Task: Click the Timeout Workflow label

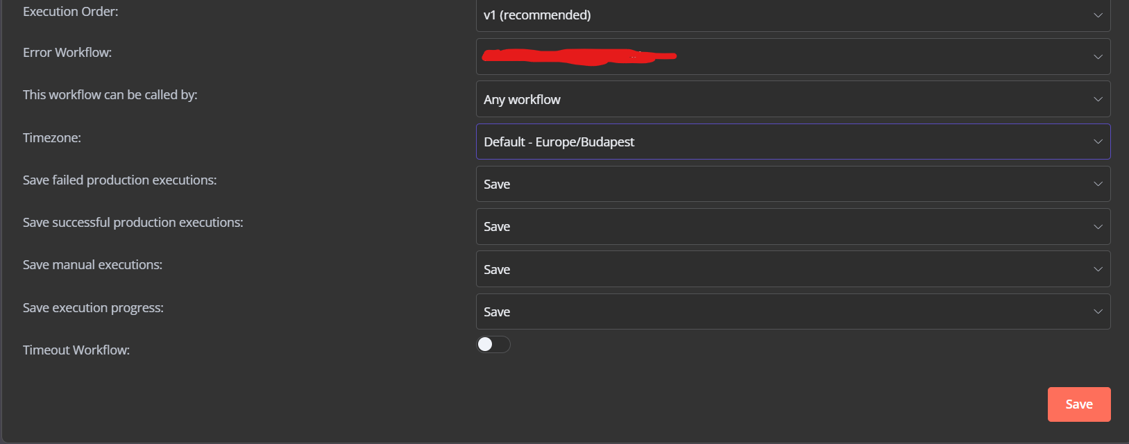Action: click(76, 350)
